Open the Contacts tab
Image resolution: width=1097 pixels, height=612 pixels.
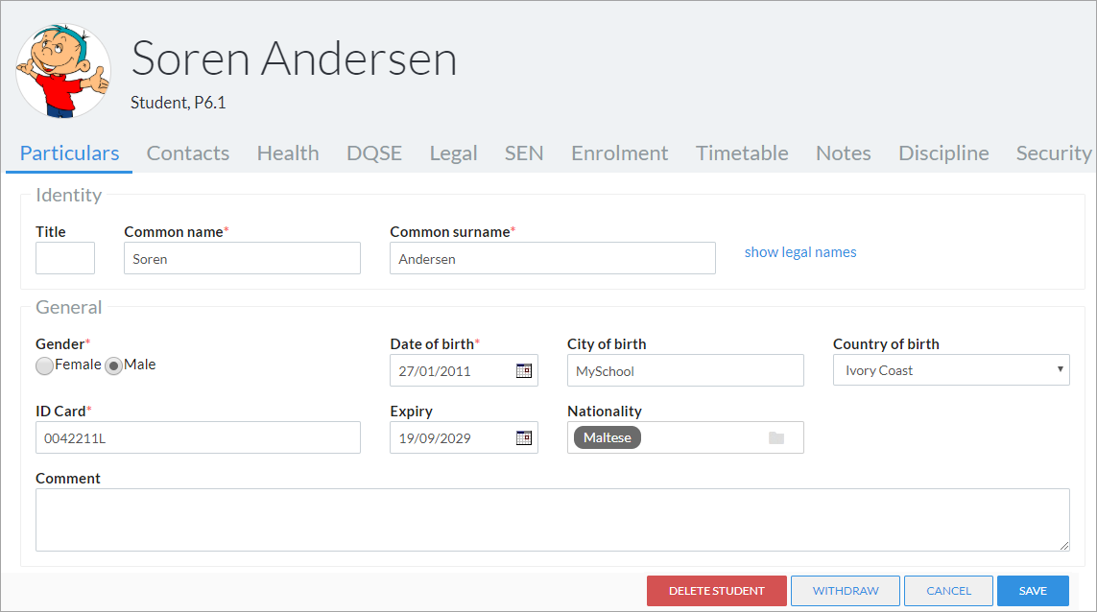[x=187, y=153]
